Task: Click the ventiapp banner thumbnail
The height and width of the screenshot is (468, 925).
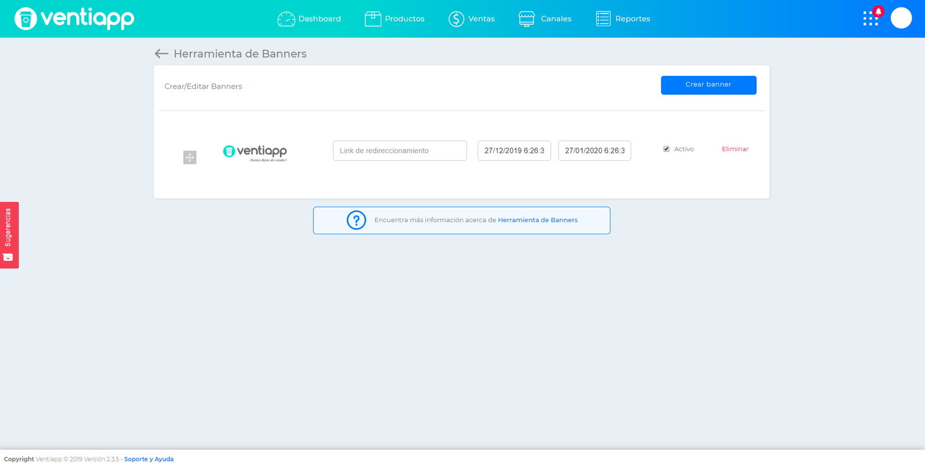Action: 255,153
